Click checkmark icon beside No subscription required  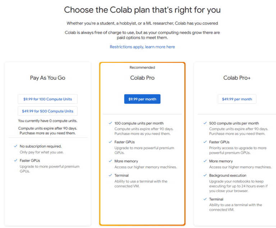click(15, 146)
